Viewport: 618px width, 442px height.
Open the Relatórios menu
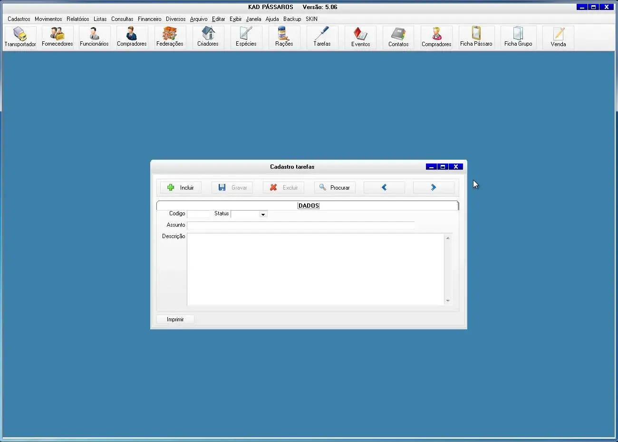pyautogui.click(x=77, y=19)
